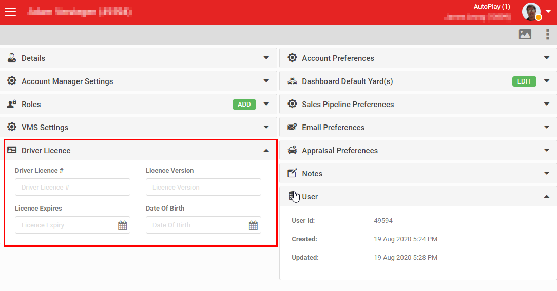This screenshot has width=557, height=291.
Task: Click the green EDIT button for Default Yards
Action: tap(524, 81)
